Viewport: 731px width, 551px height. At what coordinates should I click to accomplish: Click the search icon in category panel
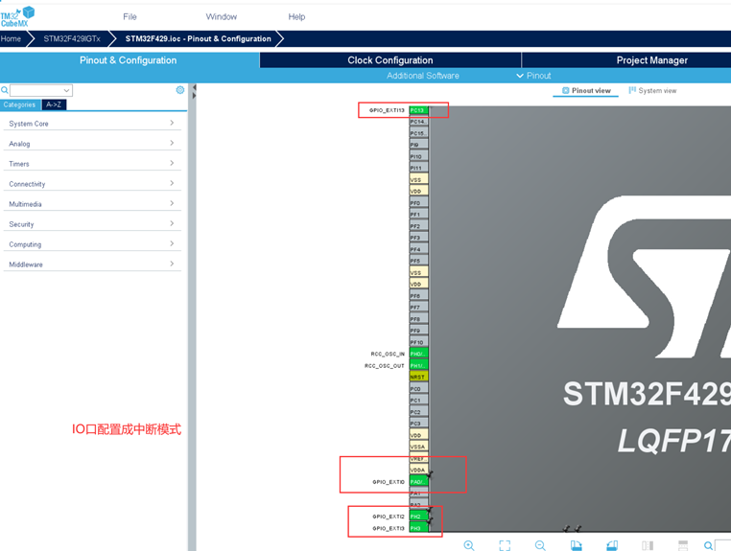4,90
